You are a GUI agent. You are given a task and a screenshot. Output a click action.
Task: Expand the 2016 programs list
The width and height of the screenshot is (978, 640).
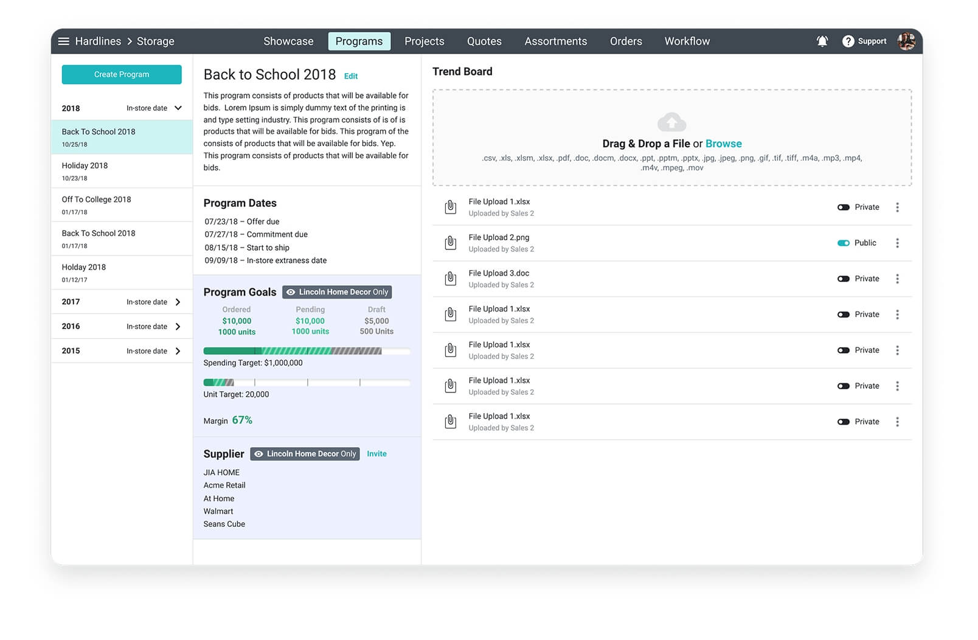[177, 326]
